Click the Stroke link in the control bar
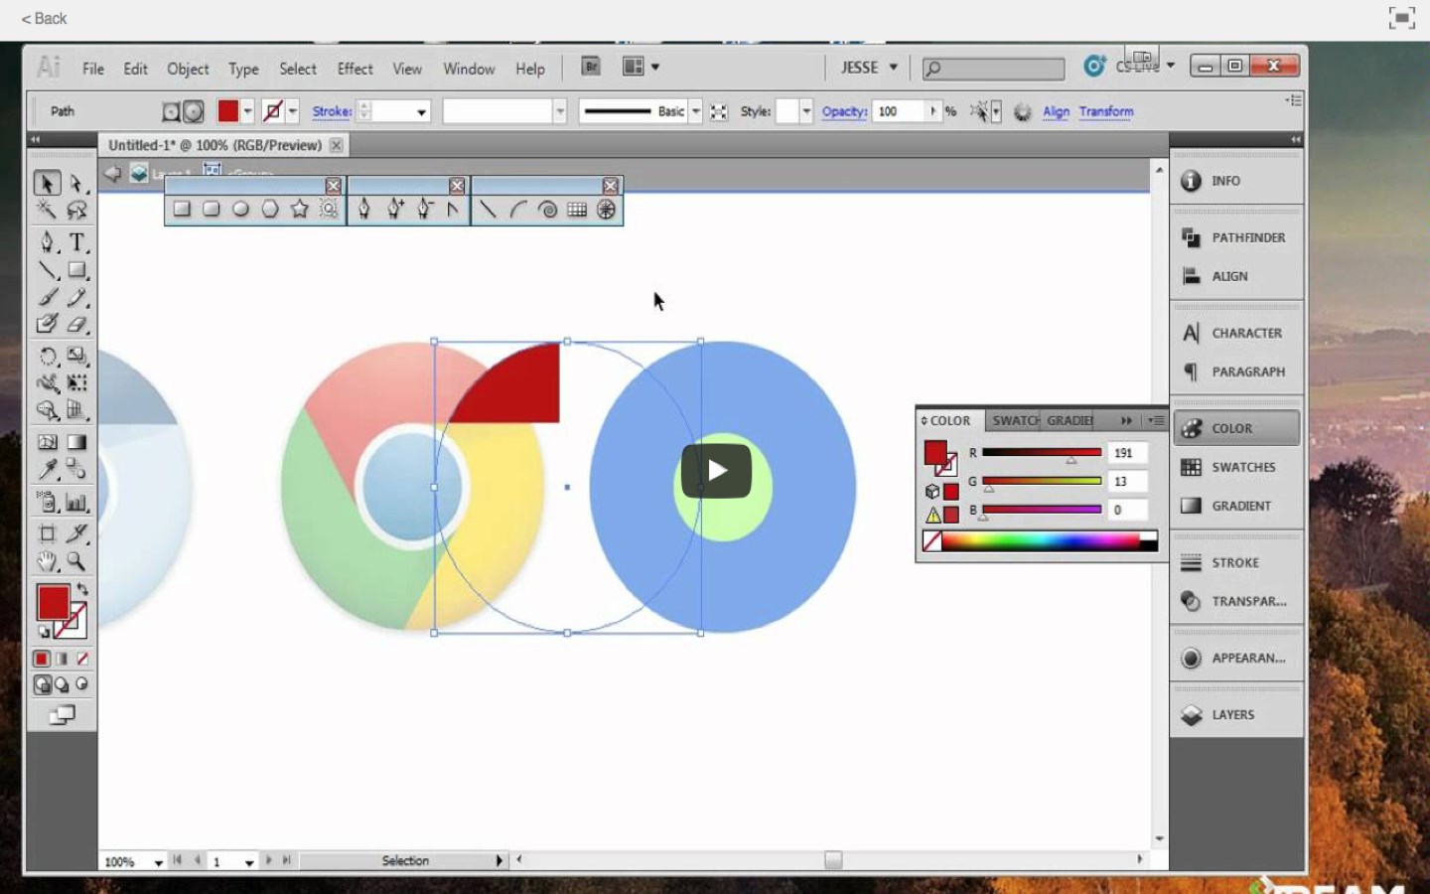Image resolution: width=1430 pixels, height=894 pixels. pyautogui.click(x=332, y=111)
